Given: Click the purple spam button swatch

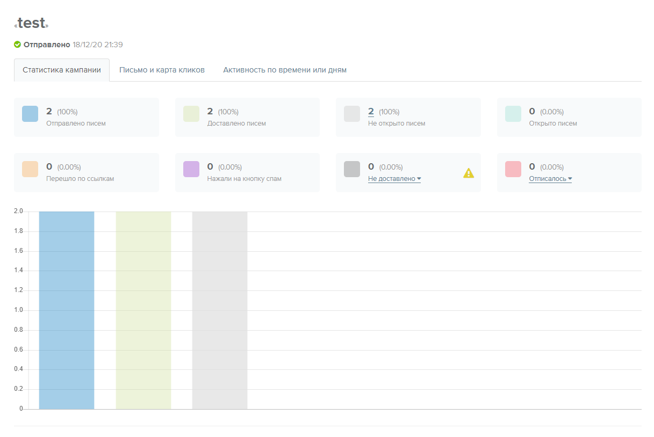Looking at the screenshot, I should pos(191,169).
